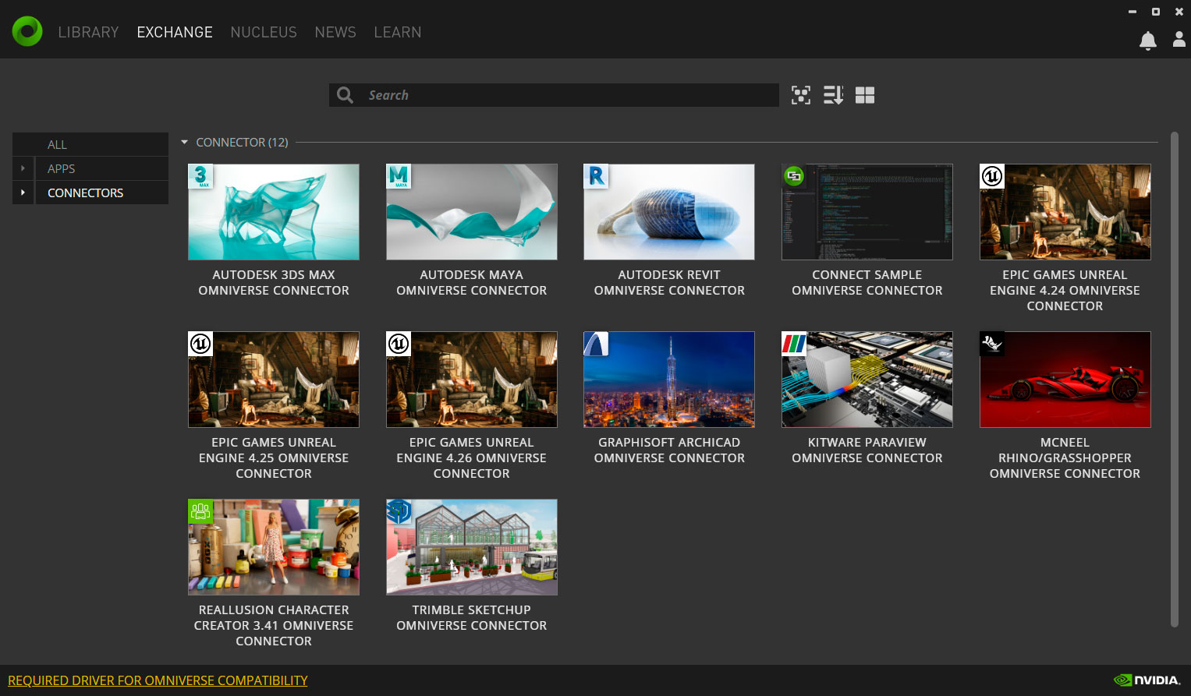Open the Kitware ParaView thumbnail

(x=867, y=380)
